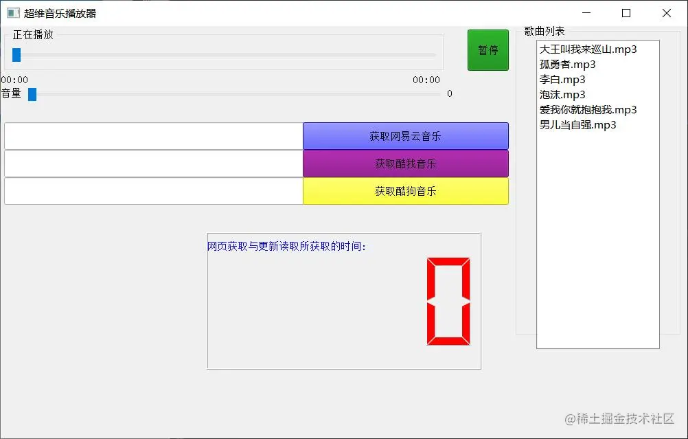
Task: Select 孤勇者.mp3 in song list
Action: (597, 65)
